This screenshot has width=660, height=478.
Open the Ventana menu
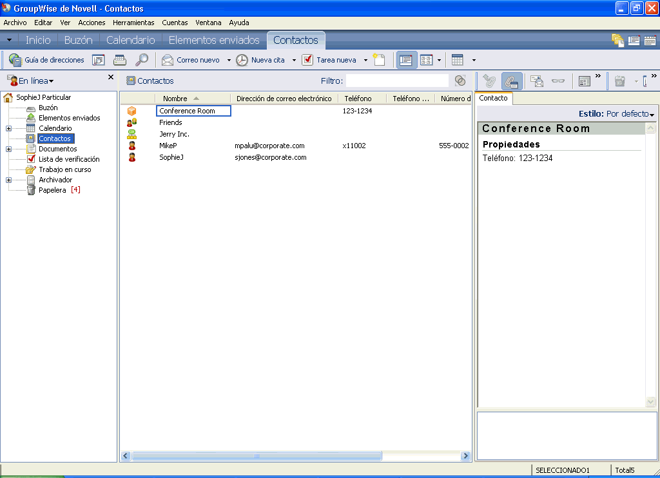point(208,23)
